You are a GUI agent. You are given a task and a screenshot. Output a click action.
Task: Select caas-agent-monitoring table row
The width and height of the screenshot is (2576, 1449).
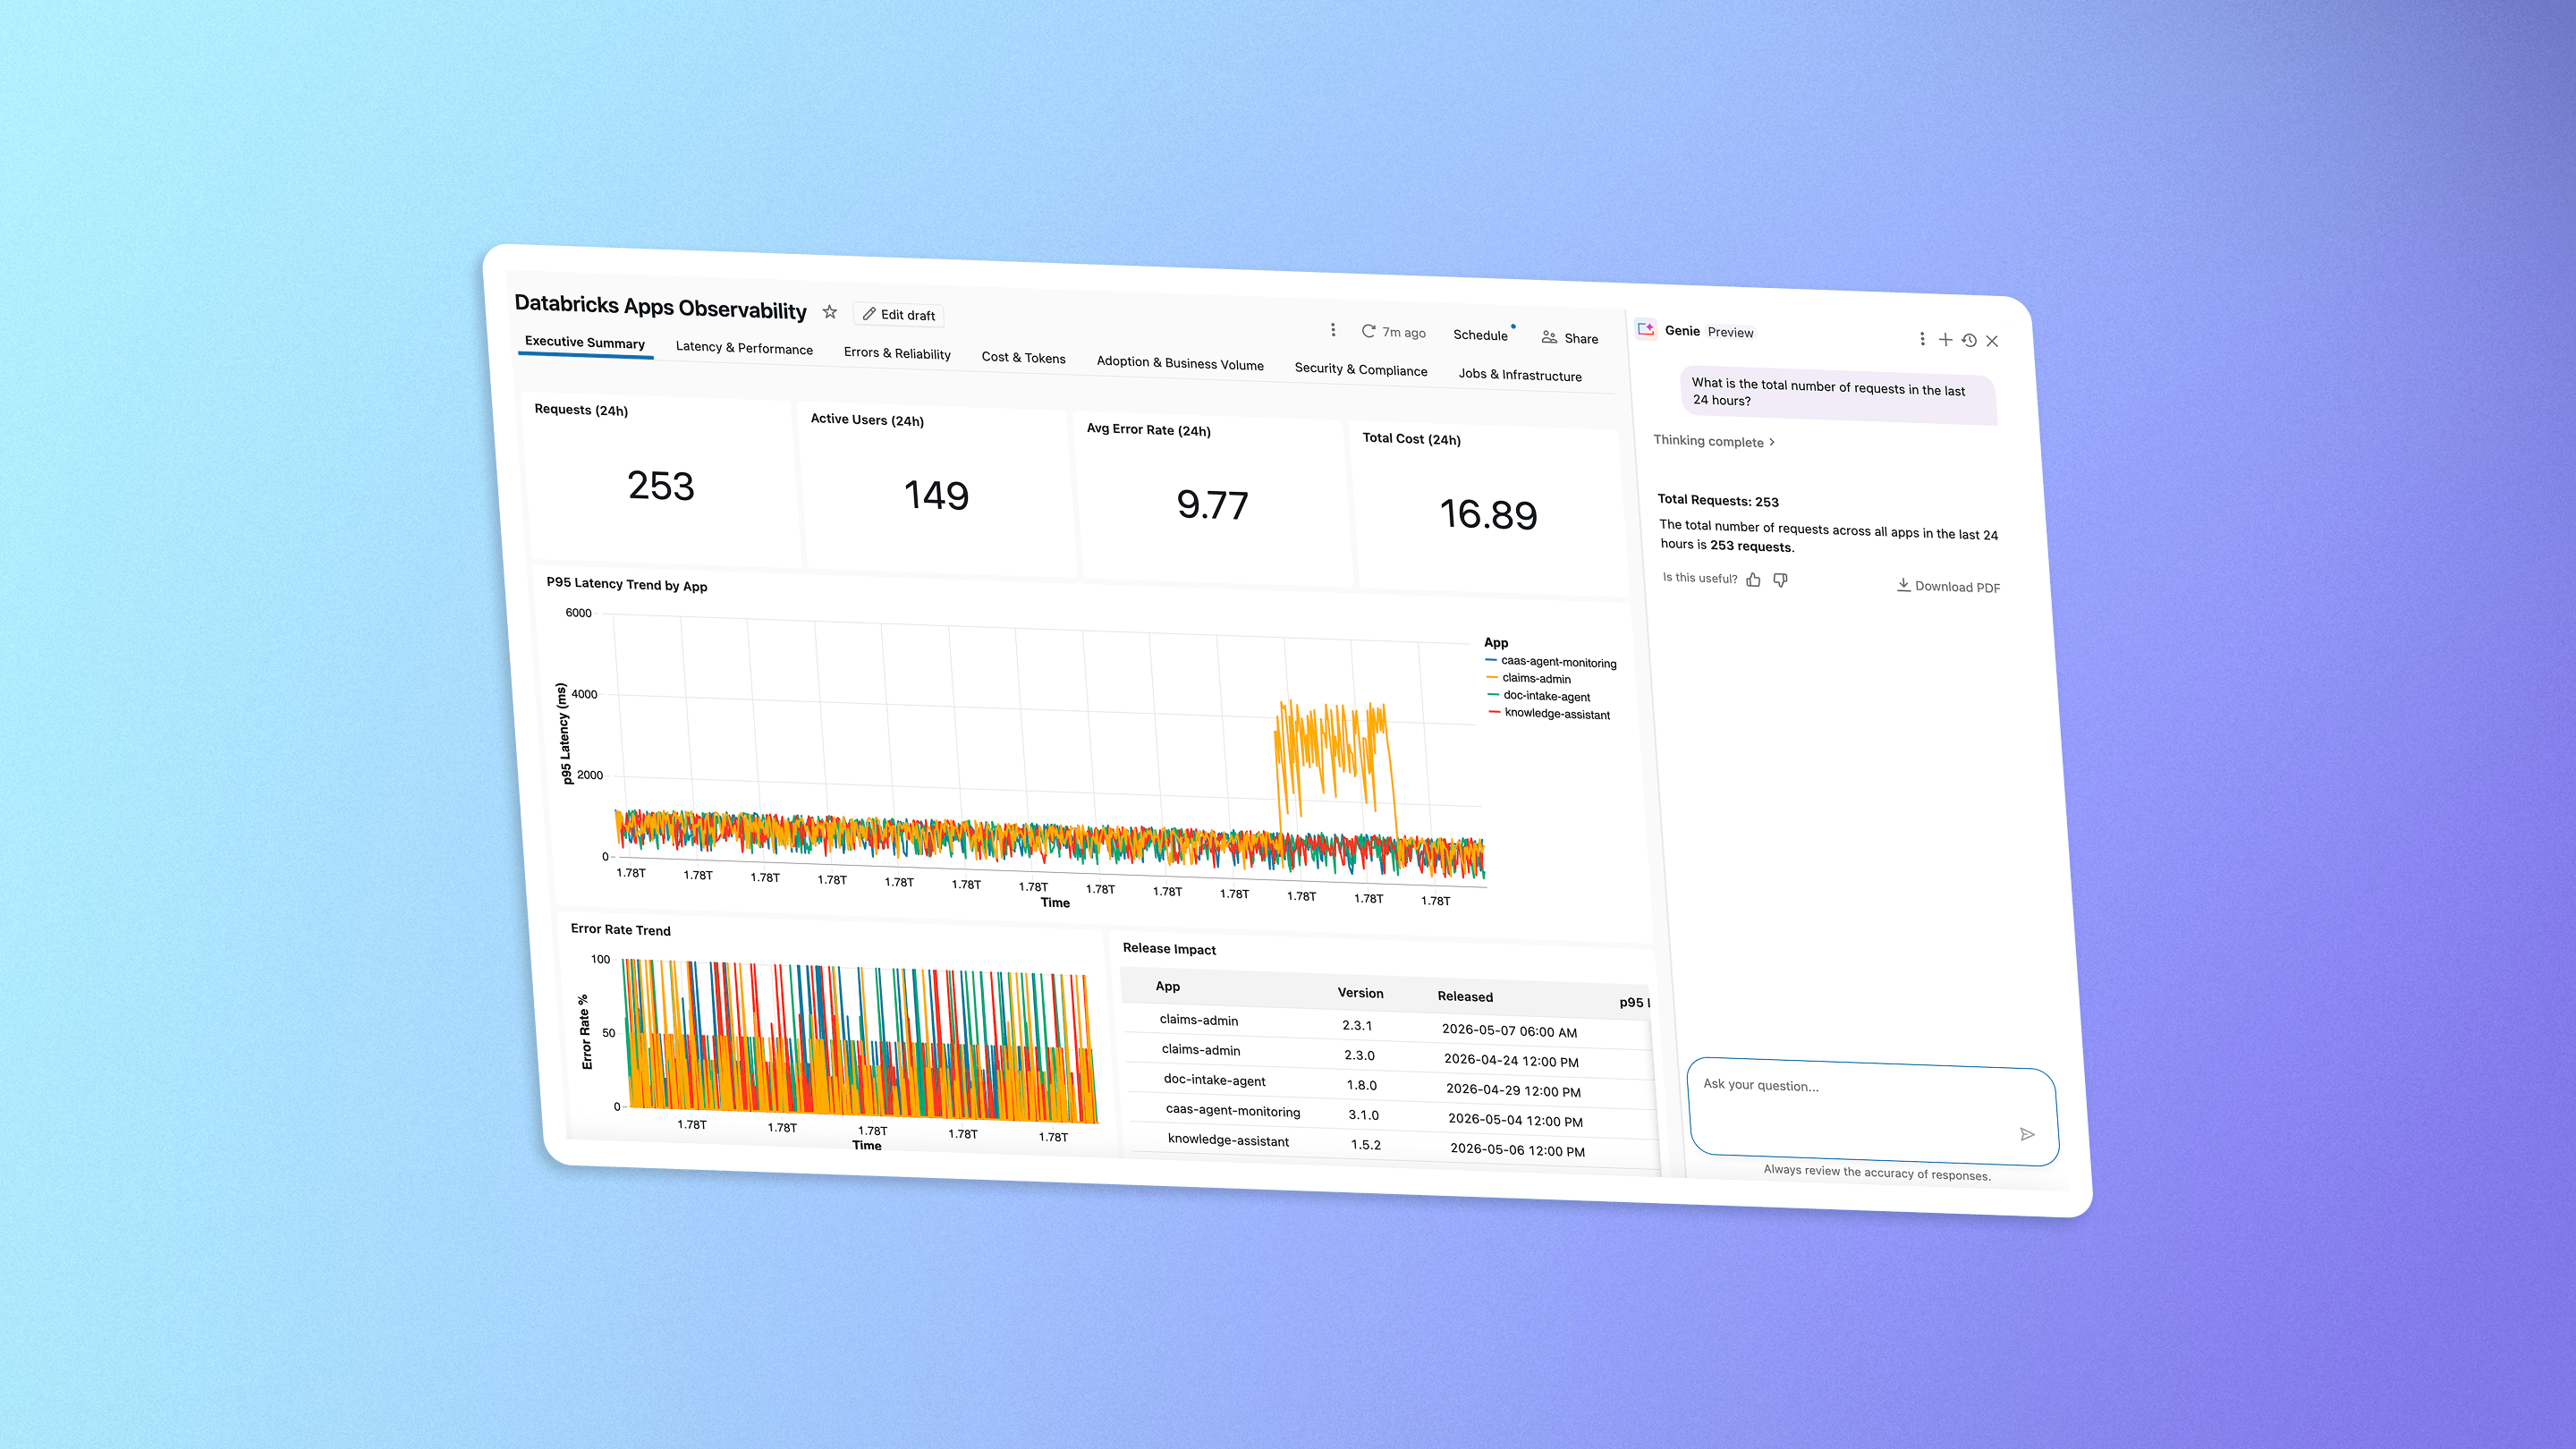pyautogui.click(x=1394, y=1116)
